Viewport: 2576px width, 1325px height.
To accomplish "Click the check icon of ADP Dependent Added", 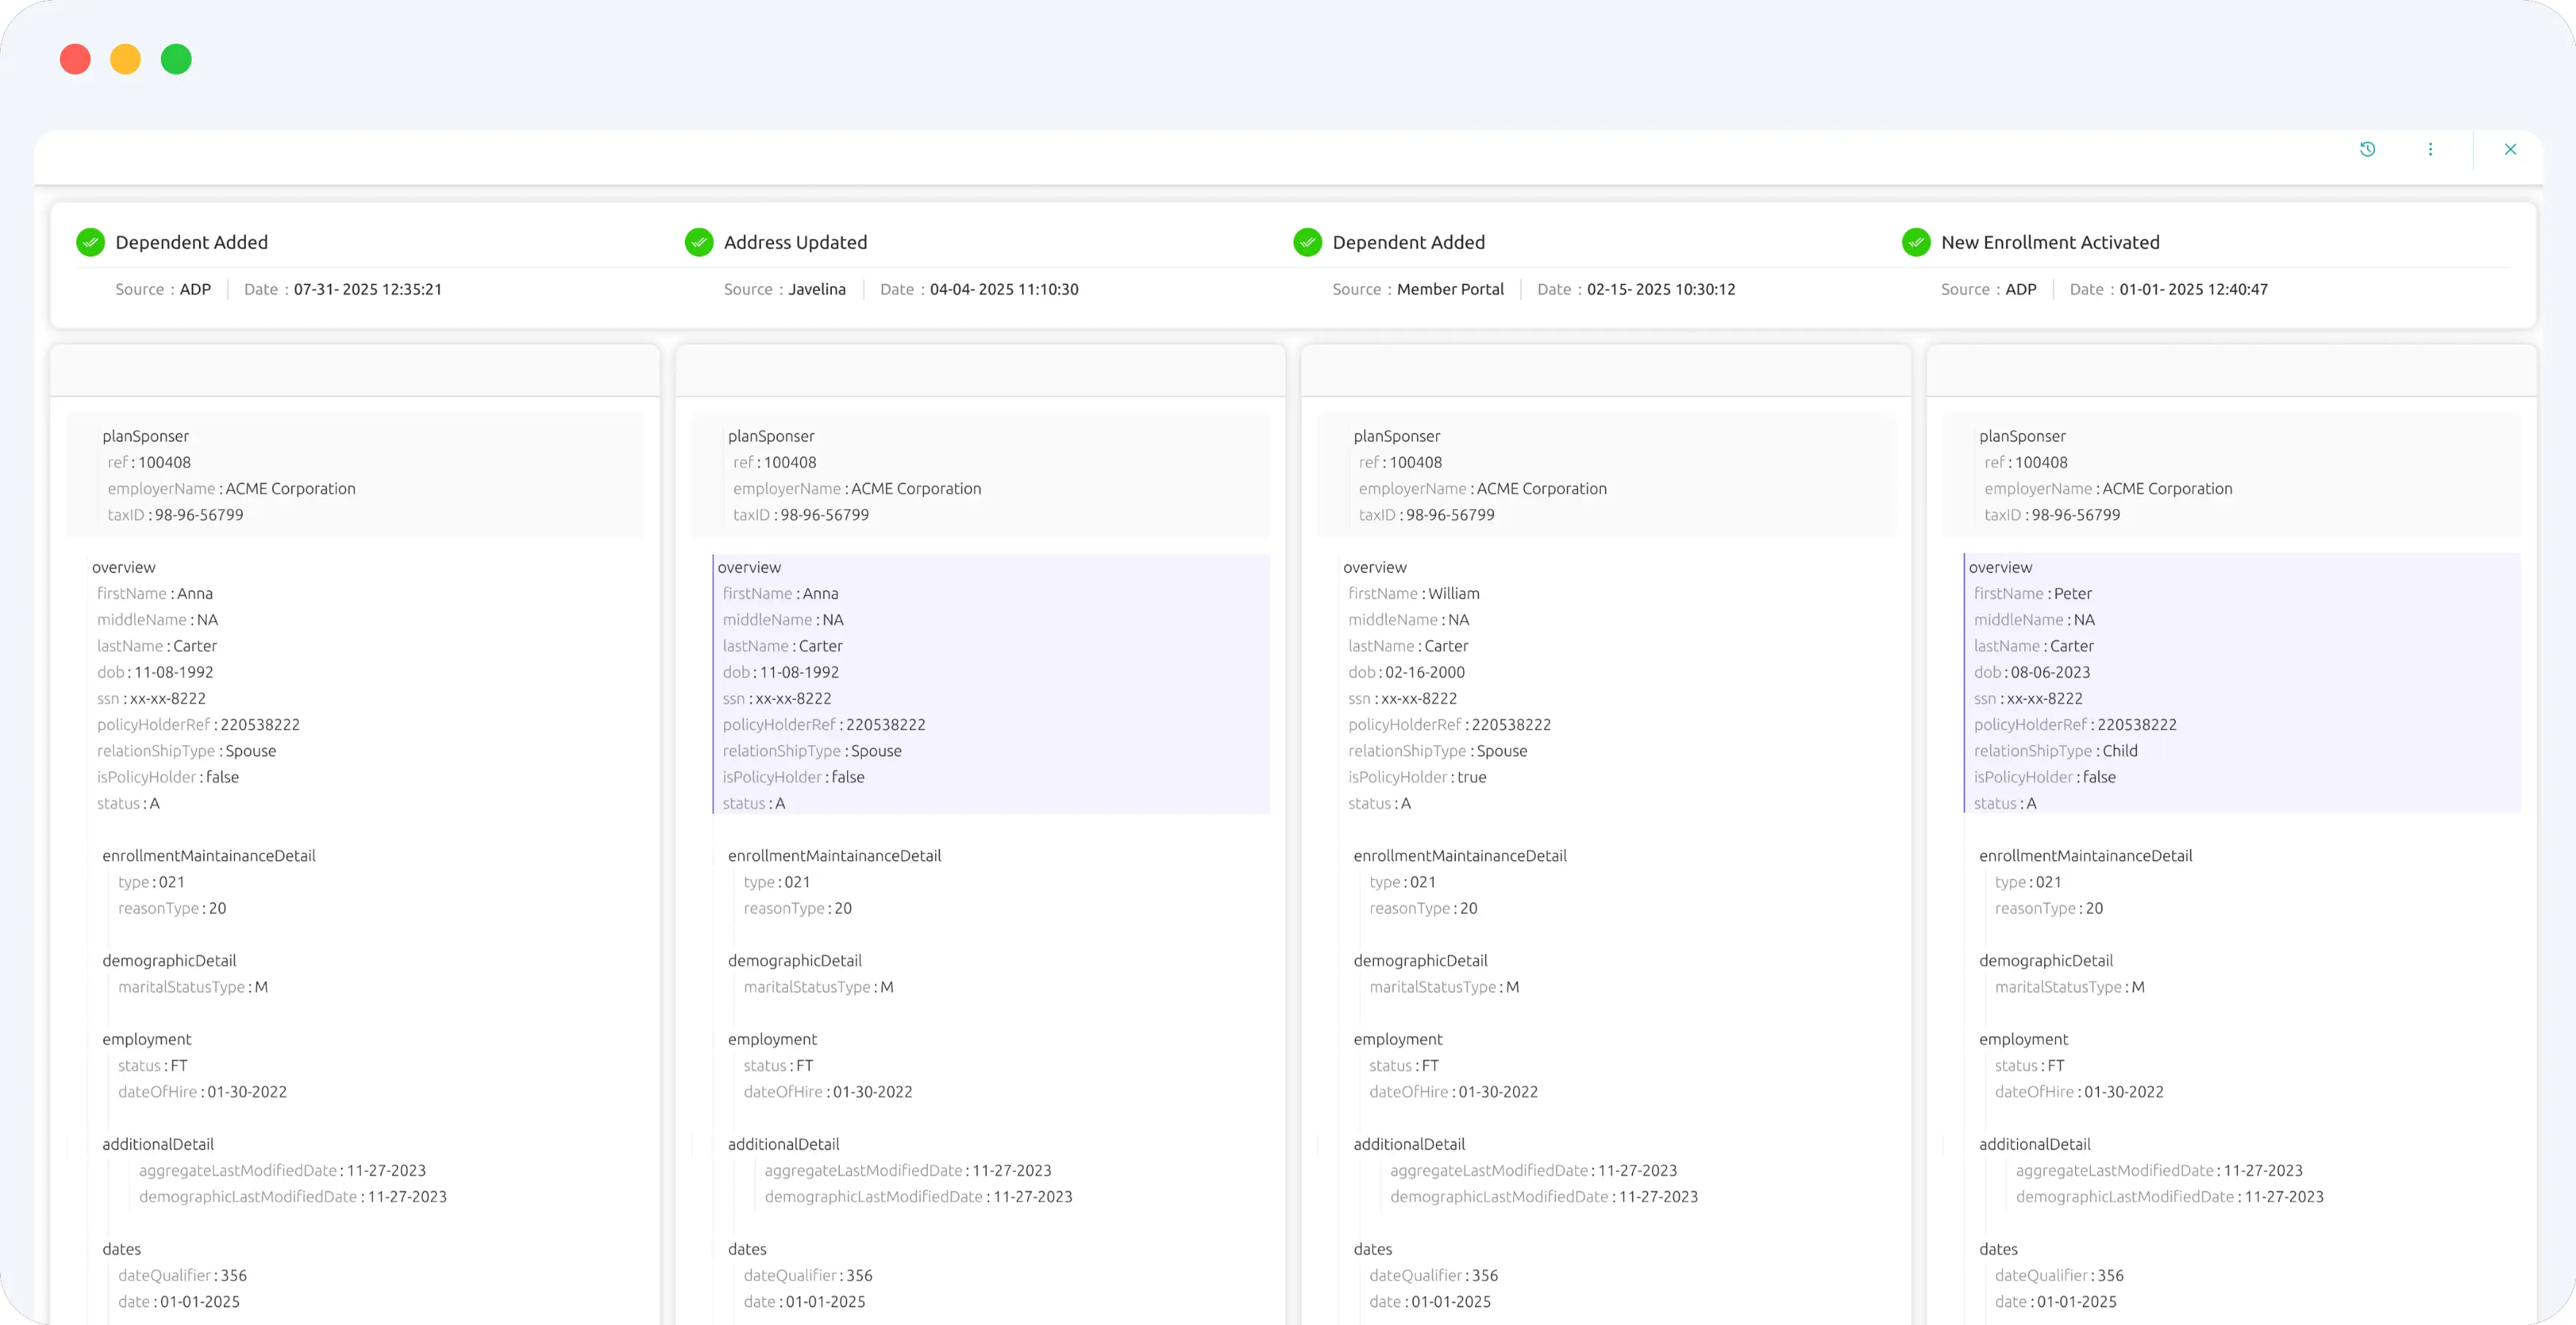I will tap(90, 242).
